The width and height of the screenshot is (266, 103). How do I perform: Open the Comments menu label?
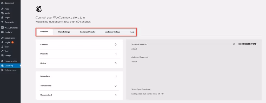point(9,22)
